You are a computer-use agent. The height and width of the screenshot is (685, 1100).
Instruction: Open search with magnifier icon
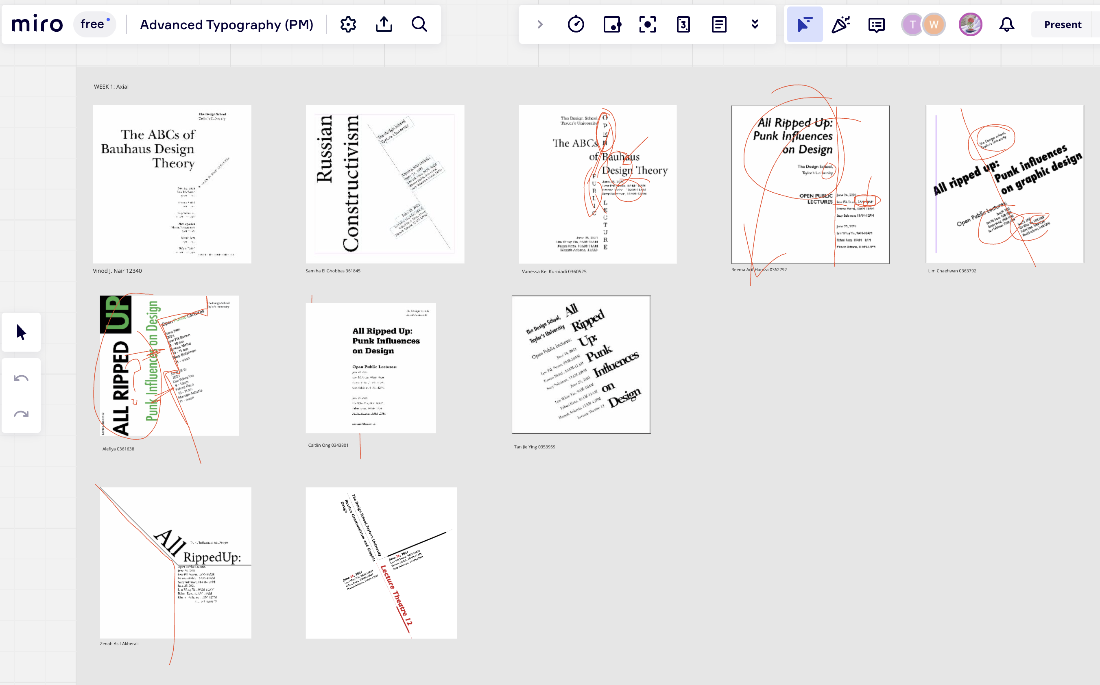tap(419, 24)
